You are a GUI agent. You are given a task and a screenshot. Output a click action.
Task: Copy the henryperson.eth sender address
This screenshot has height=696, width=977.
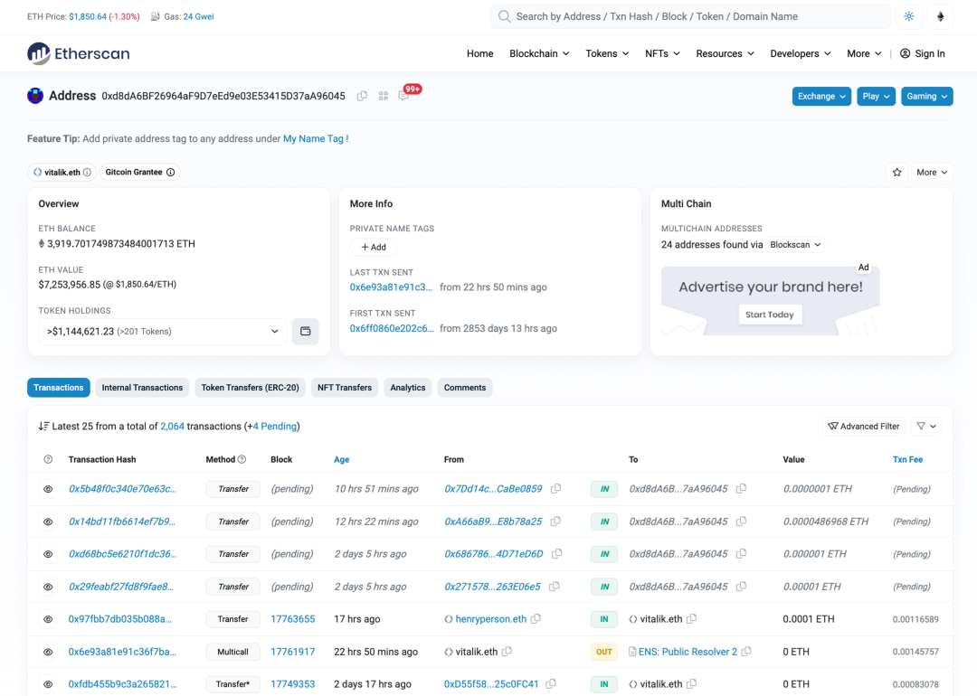click(x=536, y=619)
